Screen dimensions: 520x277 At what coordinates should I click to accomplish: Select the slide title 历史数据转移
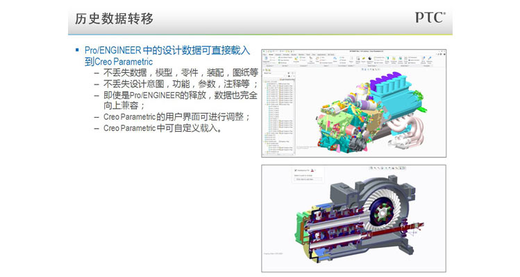114,19
